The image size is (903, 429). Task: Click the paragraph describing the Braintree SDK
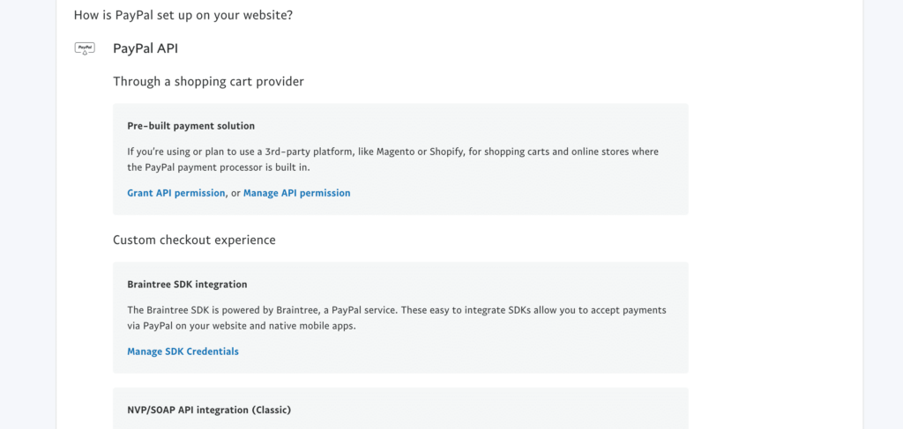[397, 318]
